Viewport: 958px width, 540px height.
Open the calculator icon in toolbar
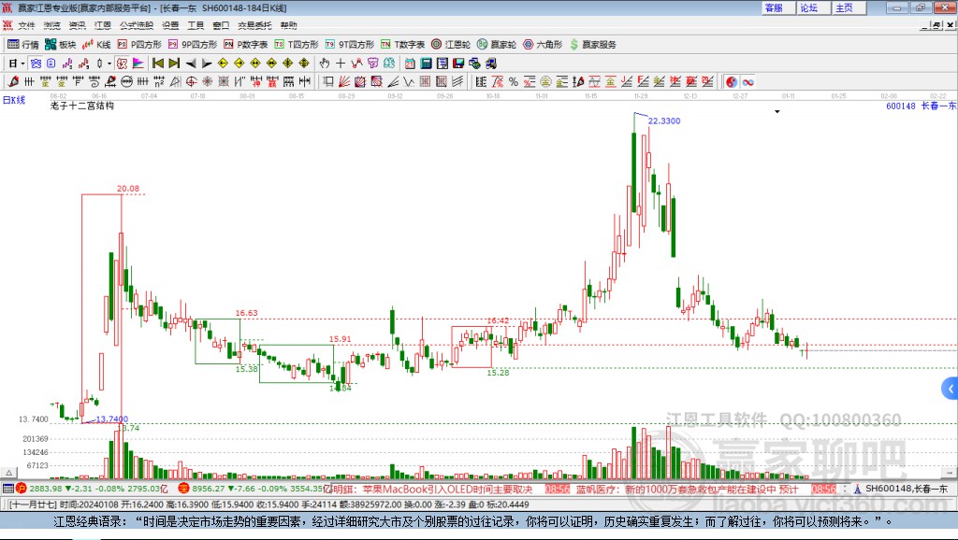pyautogui.click(x=426, y=63)
